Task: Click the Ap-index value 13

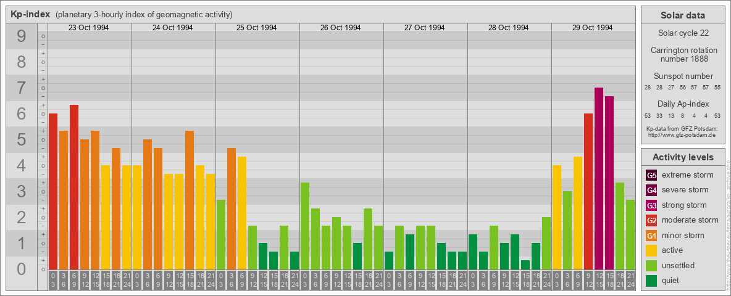Action: pos(671,115)
